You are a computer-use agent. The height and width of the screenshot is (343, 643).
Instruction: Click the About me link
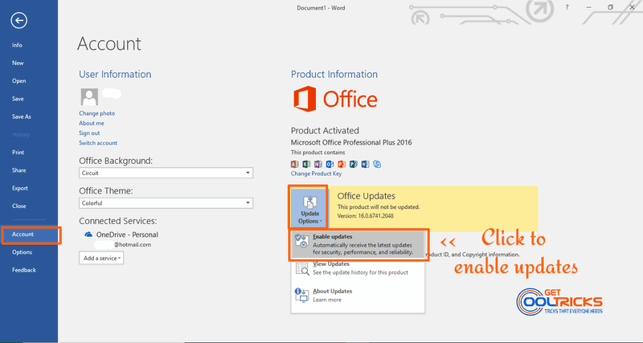click(x=92, y=124)
